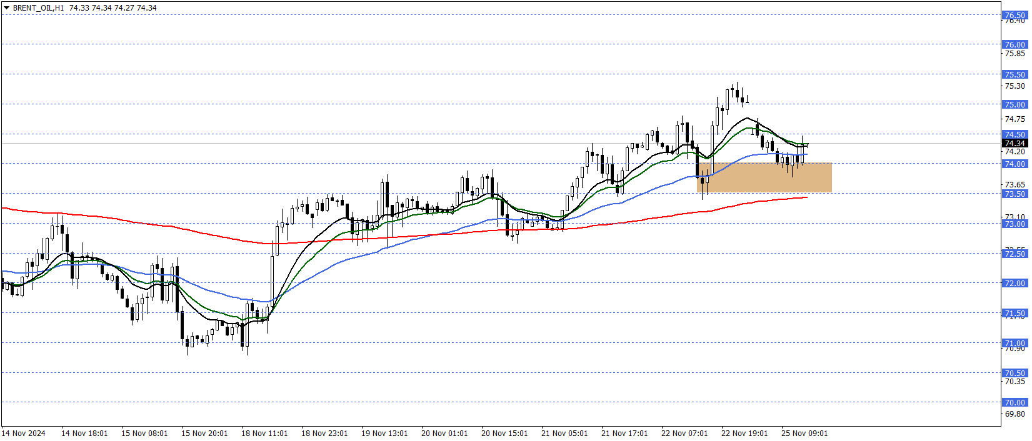
Task: Click the 22 Nov 07:01 time label
Action: 684,433
